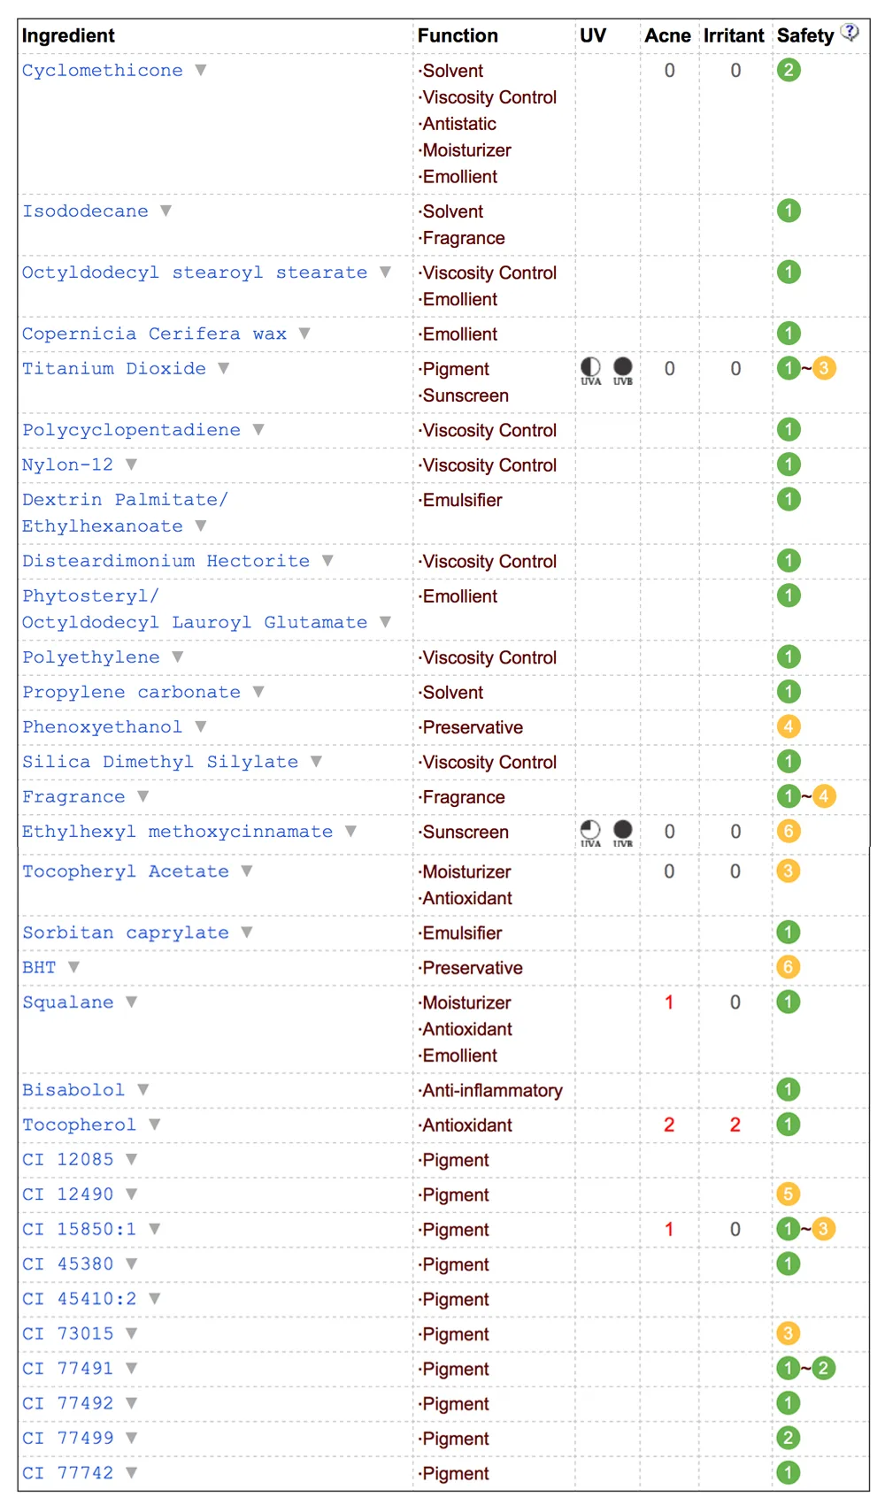Click BHT orange safety rating 6 badge
The image size is (885, 1505).
pos(789,967)
